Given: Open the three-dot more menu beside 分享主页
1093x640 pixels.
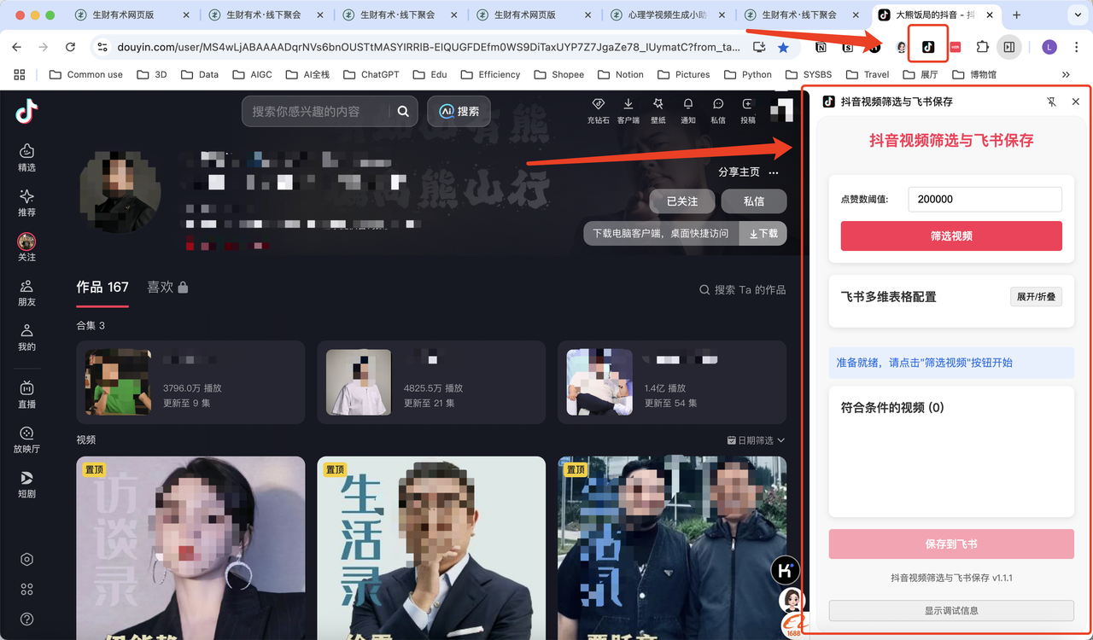Looking at the screenshot, I should click(774, 172).
